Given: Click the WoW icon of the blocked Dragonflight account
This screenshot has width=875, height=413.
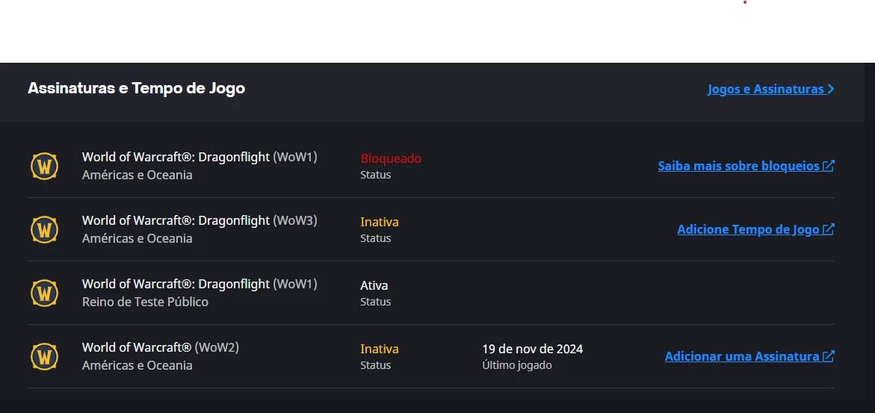Looking at the screenshot, I should [x=44, y=166].
